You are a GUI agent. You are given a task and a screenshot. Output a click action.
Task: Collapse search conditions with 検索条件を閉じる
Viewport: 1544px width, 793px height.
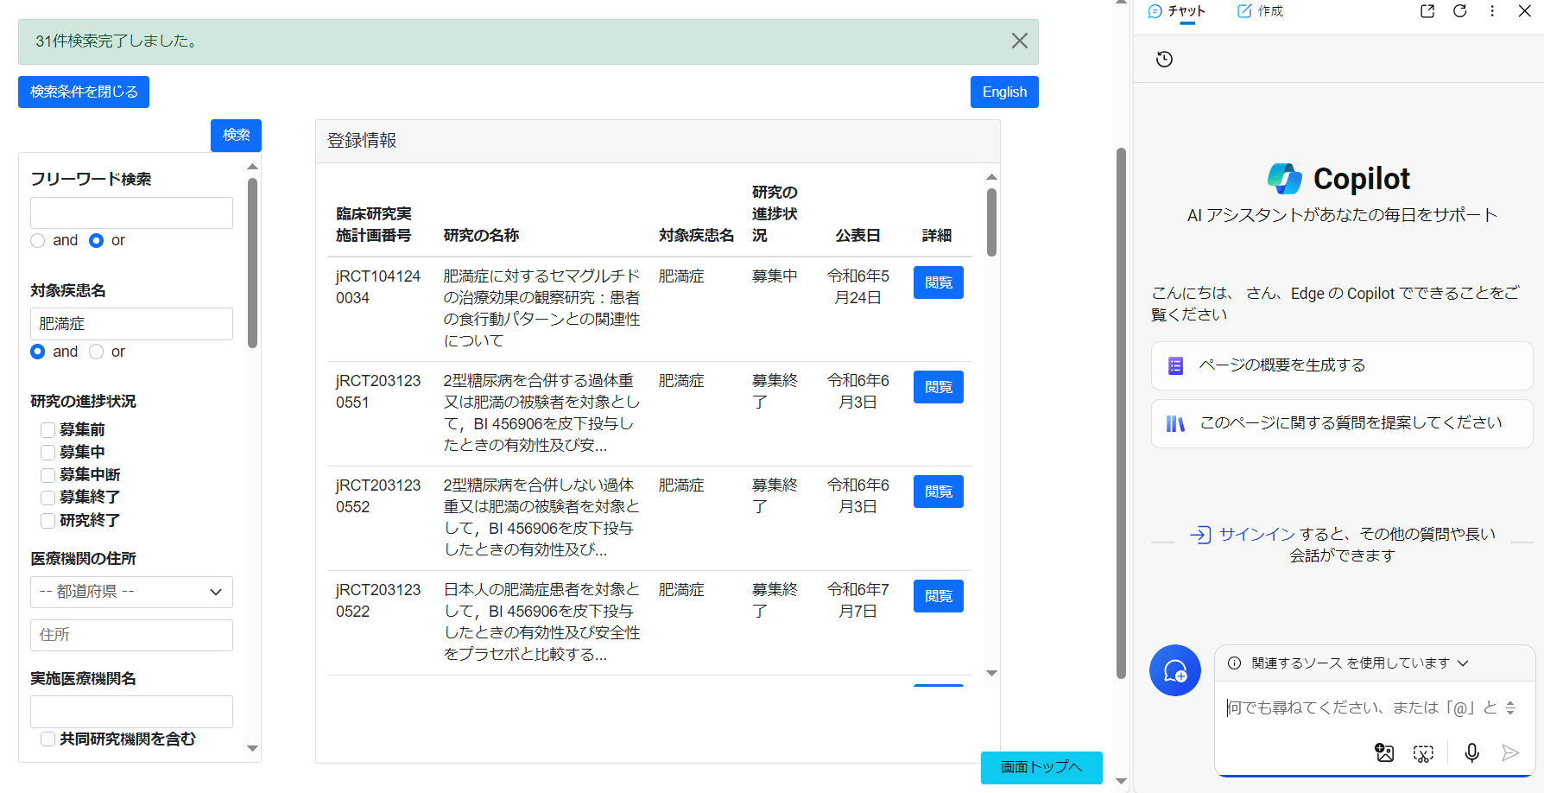84,92
